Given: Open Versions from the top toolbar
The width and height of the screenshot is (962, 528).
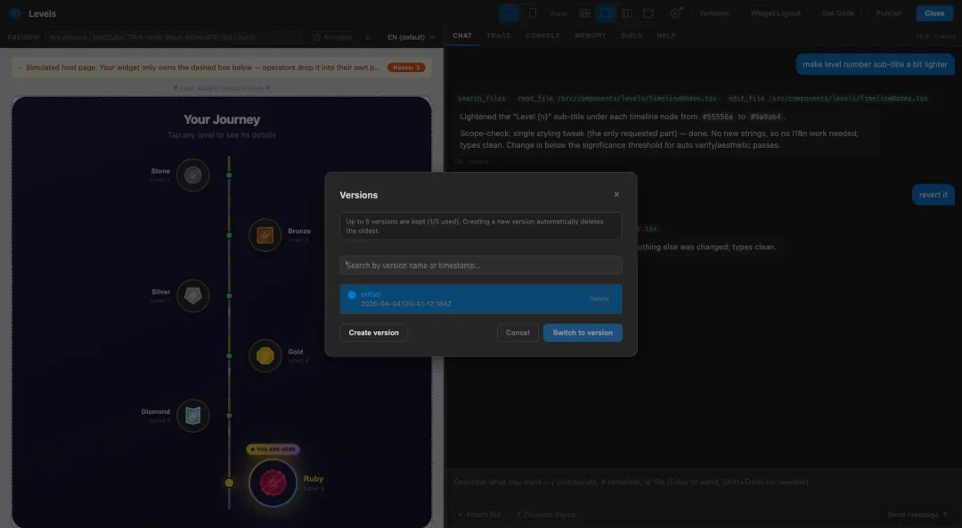Looking at the screenshot, I should 714,12.
